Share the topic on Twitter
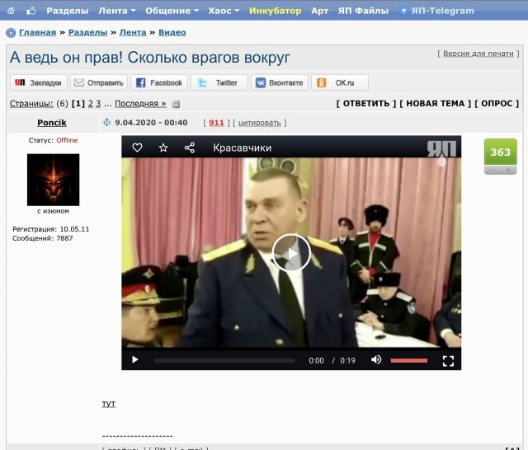Screen dimensions: 528x450 point(219,82)
